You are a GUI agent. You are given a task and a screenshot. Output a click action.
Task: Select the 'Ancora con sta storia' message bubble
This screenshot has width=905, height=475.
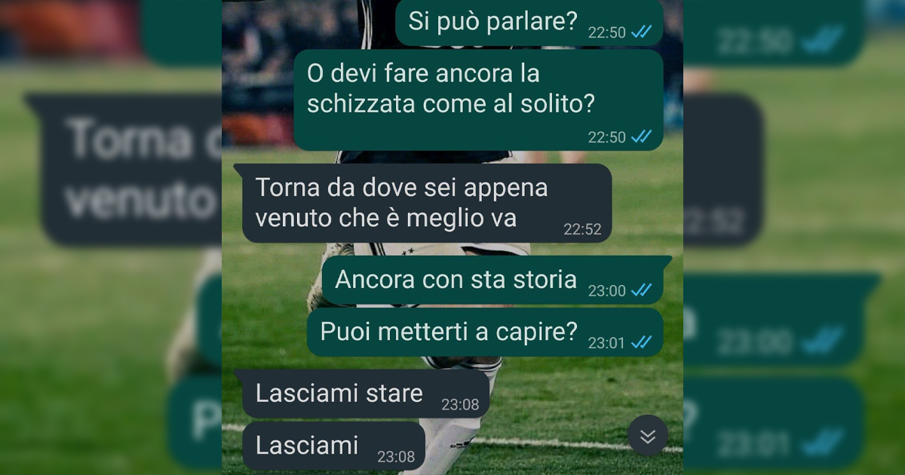coord(495,280)
